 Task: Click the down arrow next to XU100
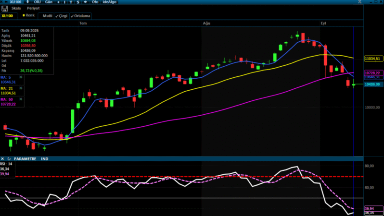coord(27,2)
